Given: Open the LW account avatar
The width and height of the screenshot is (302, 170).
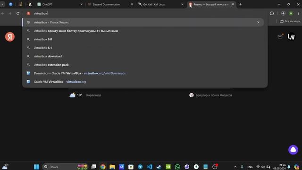Looking at the screenshot, I should click(291, 37).
